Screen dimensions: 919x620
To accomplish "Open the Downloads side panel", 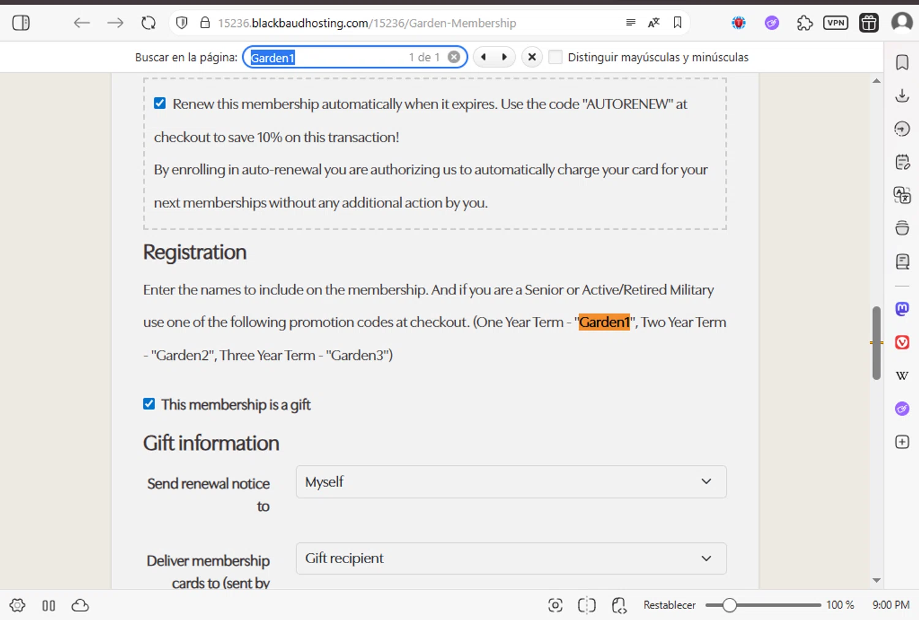I will tap(902, 95).
